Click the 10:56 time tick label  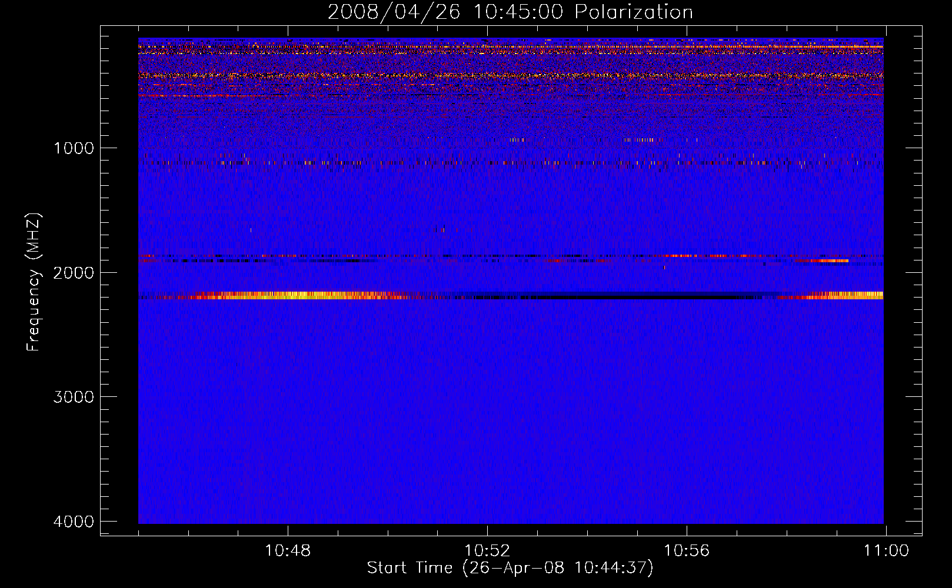click(x=687, y=551)
